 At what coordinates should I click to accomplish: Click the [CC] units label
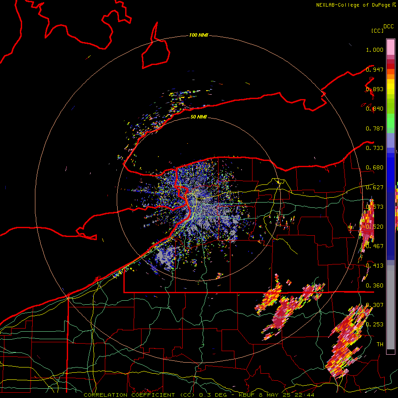pos(378,31)
